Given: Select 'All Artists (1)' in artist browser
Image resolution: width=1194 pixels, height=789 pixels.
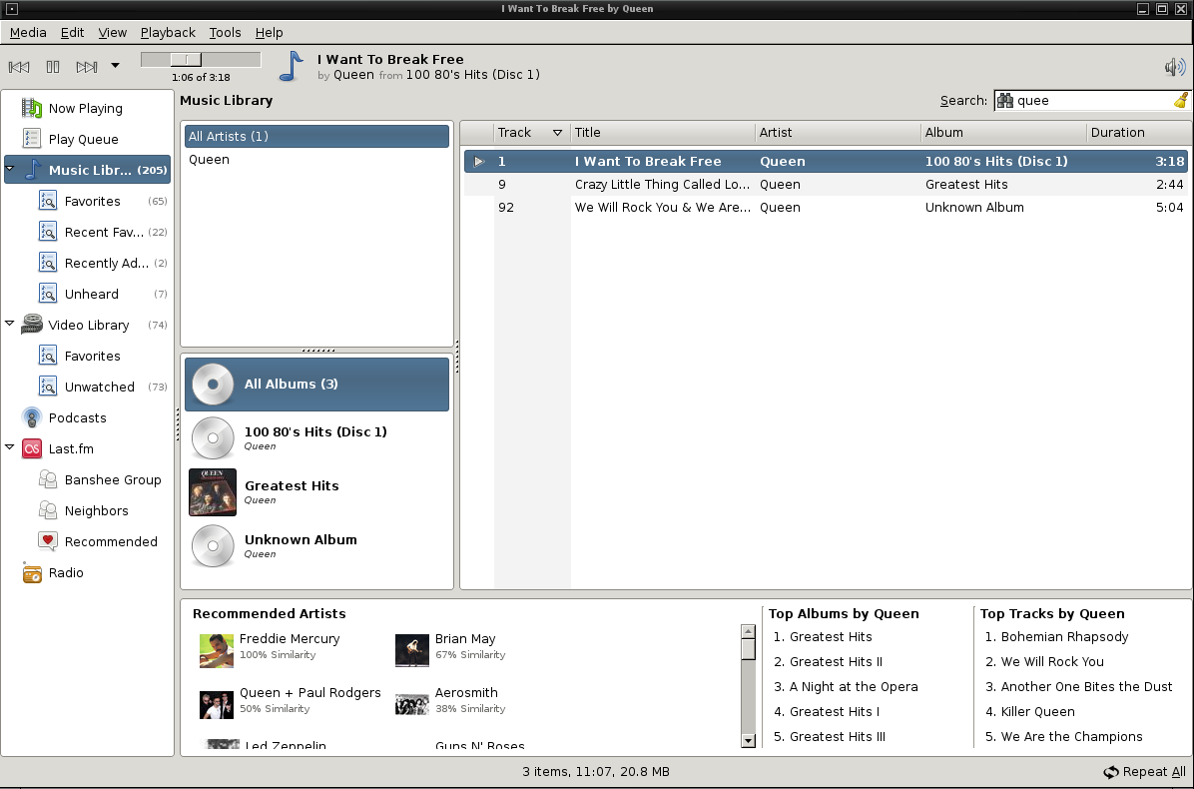Looking at the screenshot, I should tap(316, 136).
